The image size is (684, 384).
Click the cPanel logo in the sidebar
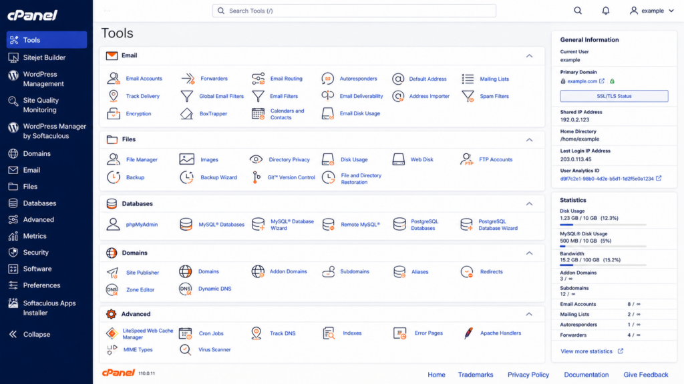pyautogui.click(x=32, y=15)
